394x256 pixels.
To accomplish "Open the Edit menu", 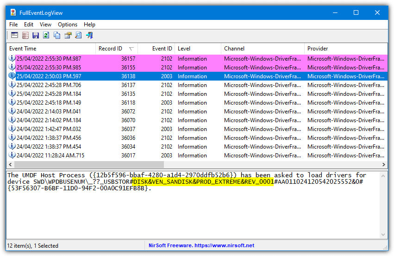I will tap(29, 25).
